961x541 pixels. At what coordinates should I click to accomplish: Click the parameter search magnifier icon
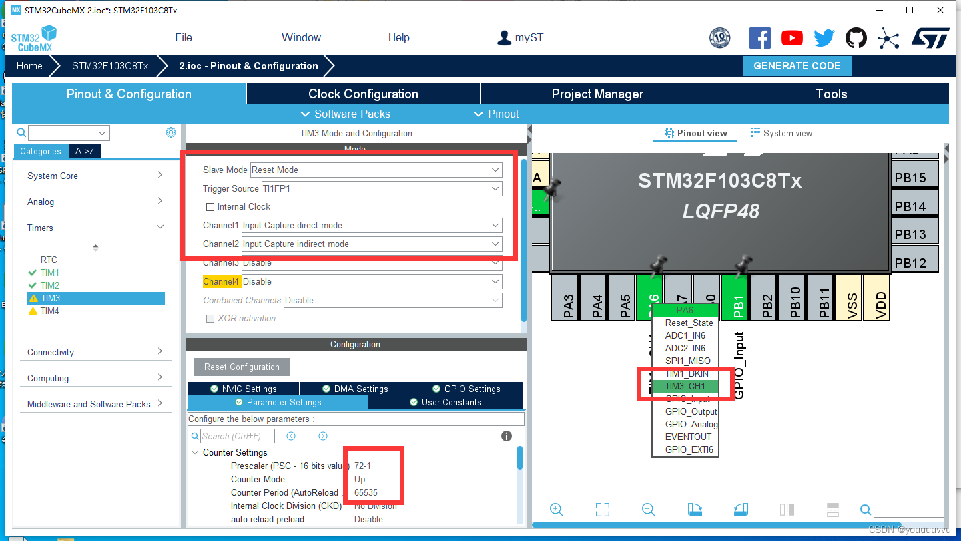(195, 436)
